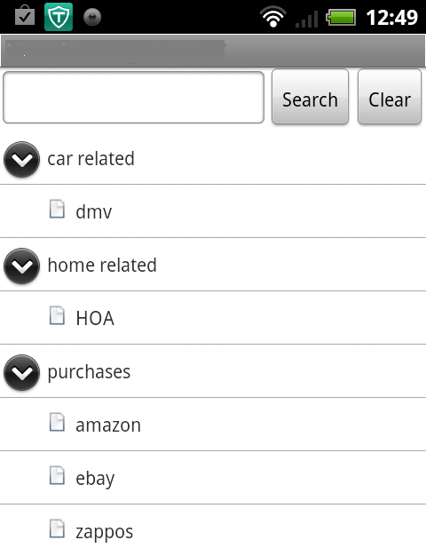Select the zappos entry
The width and height of the screenshot is (426, 556).
click(213, 530)
